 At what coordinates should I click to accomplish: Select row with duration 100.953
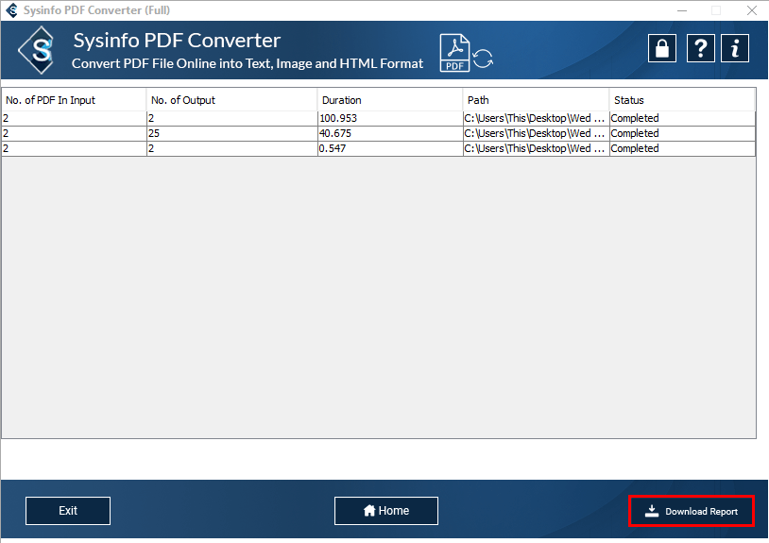tap(389, 118)
